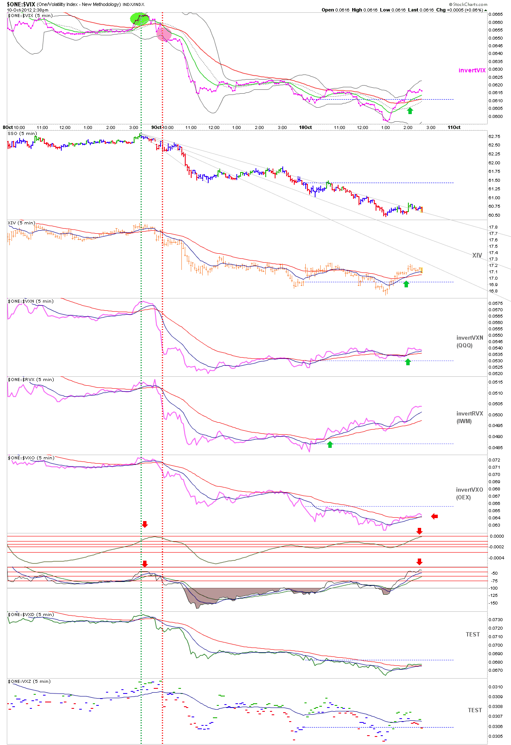
Task: Click the green up arrow in the invertVIX panel
Action: (x=410, y=111)
